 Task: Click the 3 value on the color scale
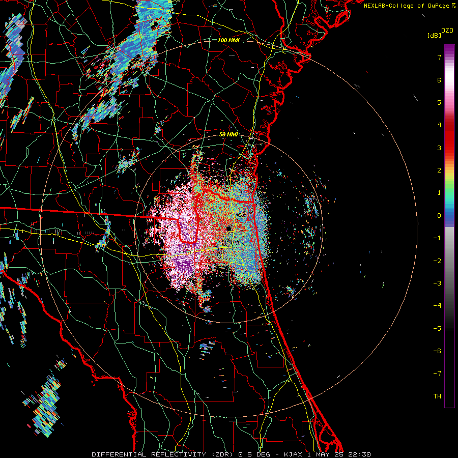(439, 148)
